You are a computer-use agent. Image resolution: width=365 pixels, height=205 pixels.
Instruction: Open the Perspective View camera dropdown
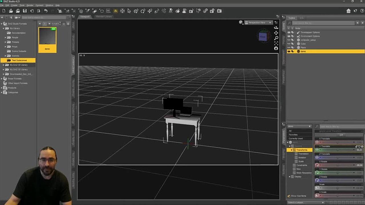pos(258,22)
